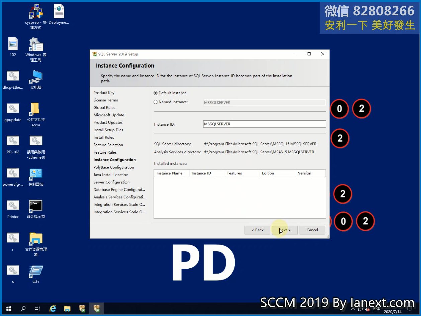Maximize the SQL Server 2019 Setup window
Image resolution: width=421 pixels, height=316 pixels.
tap(309, 54)
